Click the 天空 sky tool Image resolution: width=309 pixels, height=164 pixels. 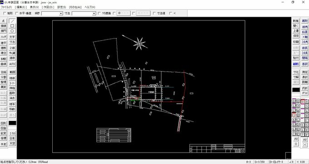point(12,144)
